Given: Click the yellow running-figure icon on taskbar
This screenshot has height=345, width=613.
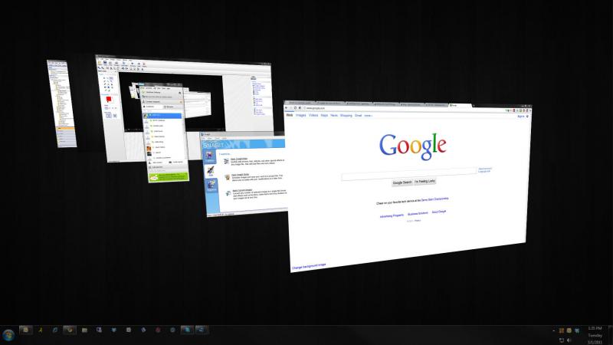Looking at the screenshot, I should [41, 330].
